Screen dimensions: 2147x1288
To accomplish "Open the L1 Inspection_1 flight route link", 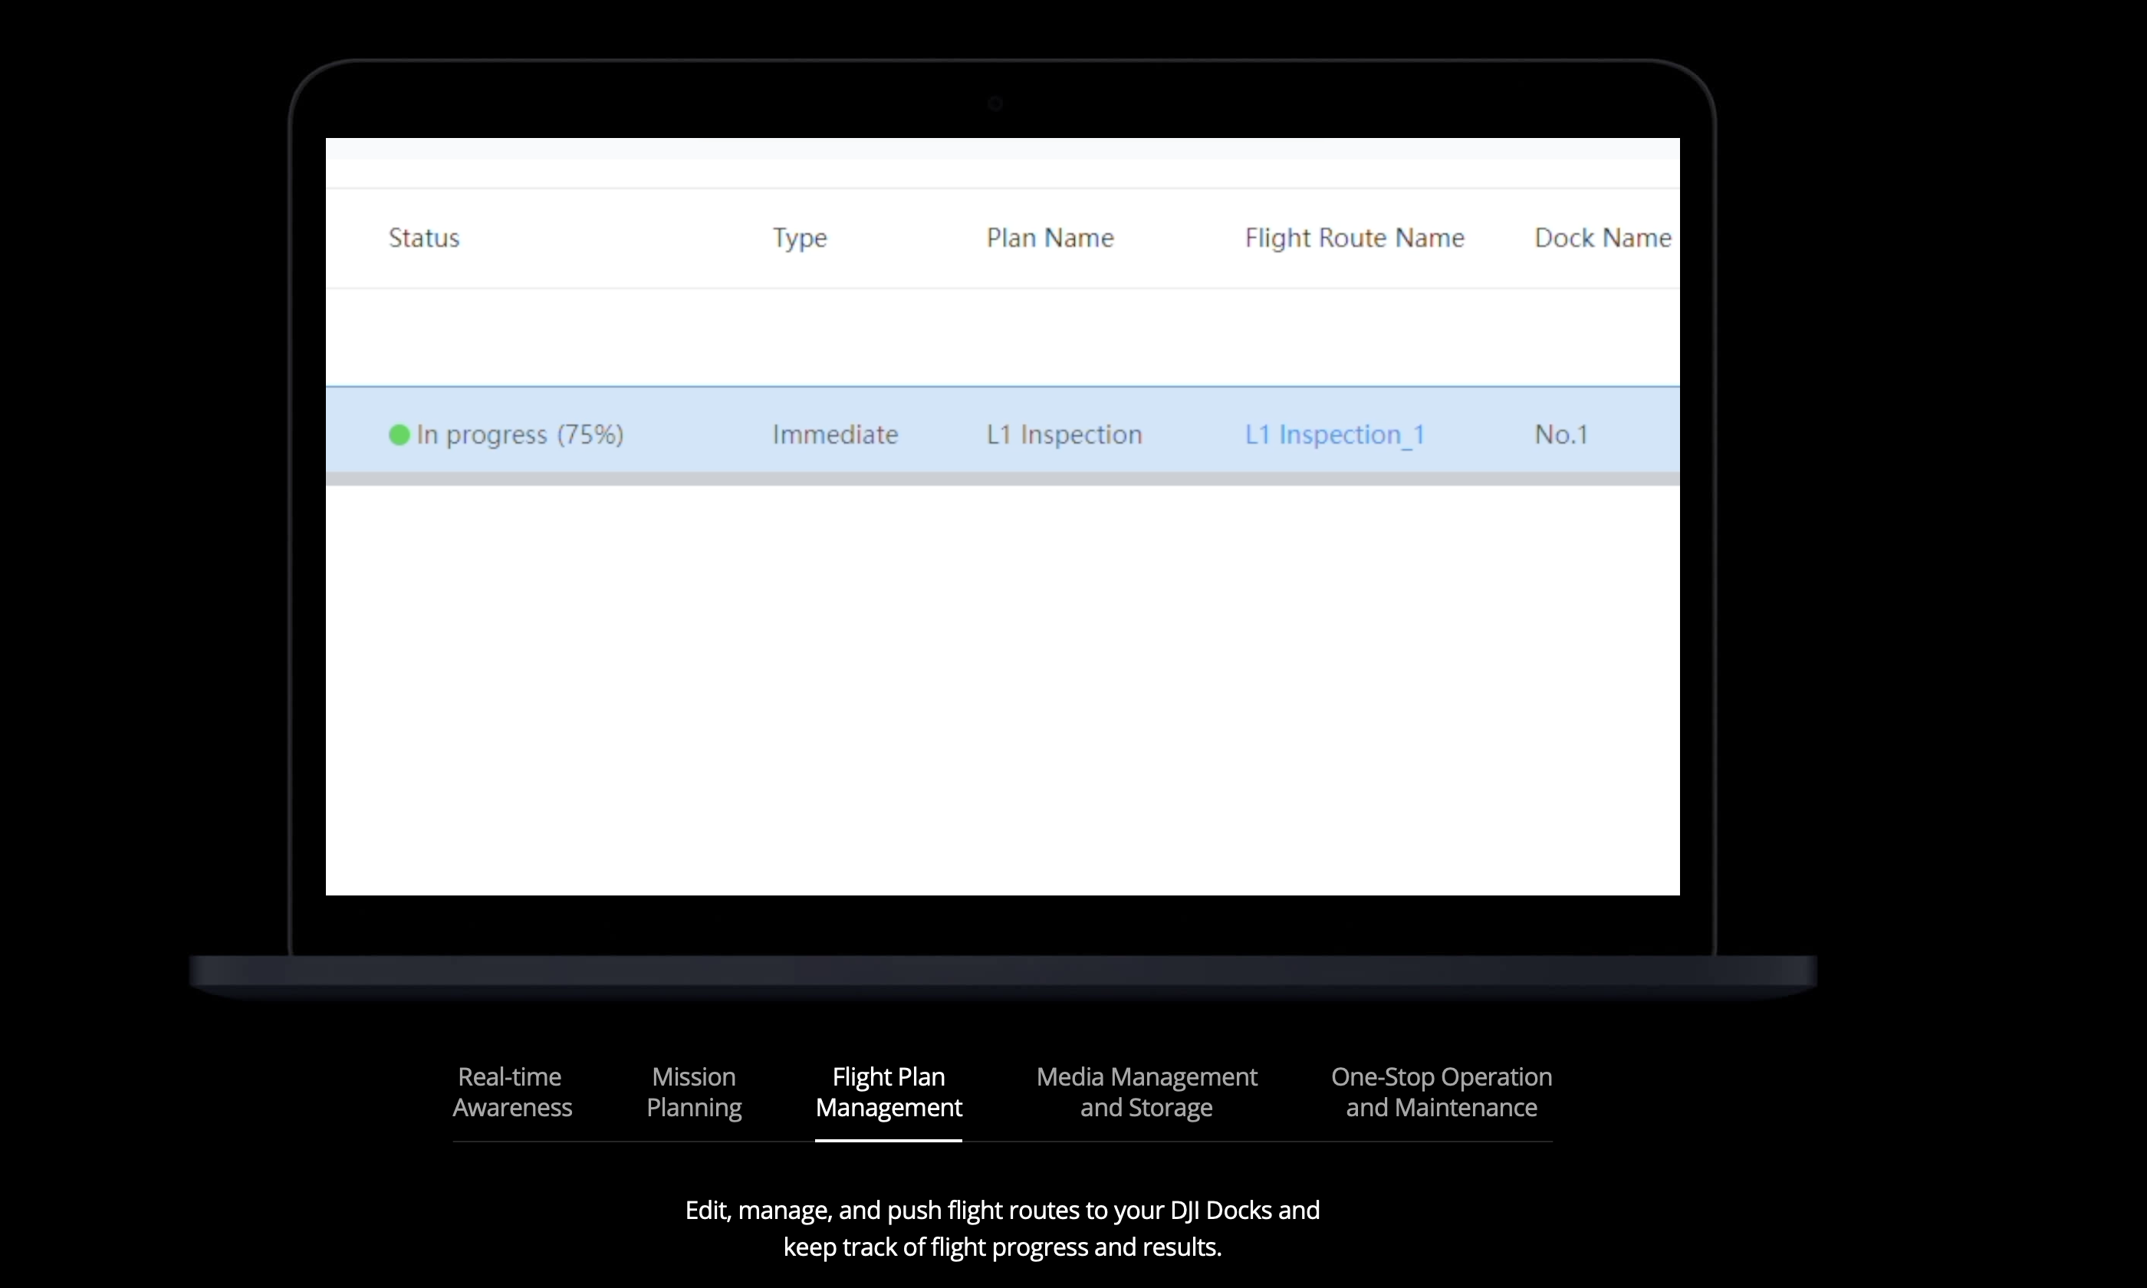I will click(x=1335, y=435).
